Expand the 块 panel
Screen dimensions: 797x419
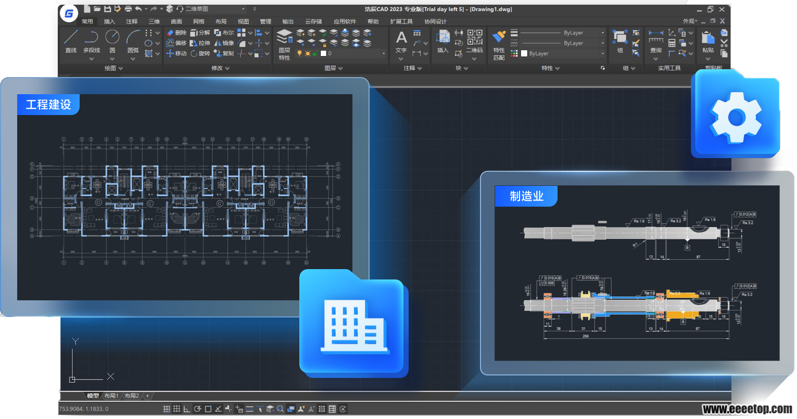pyautogui.click(x=462, y=68)
